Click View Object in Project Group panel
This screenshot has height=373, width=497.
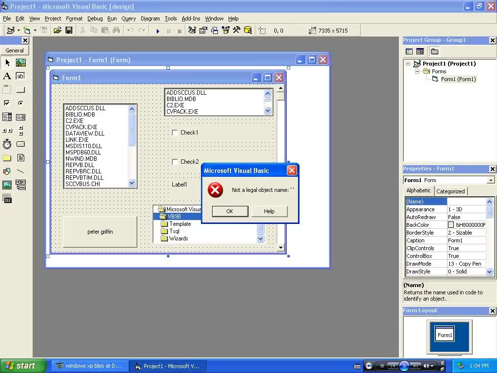(x=420, y=51)
